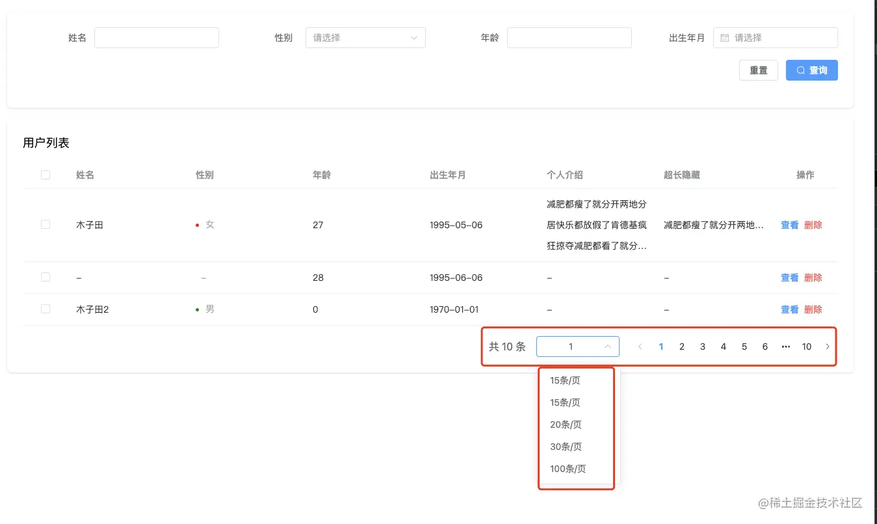Go to page 6 in pagination
This screenshot has height=524, width=877.
click(765, 347)
